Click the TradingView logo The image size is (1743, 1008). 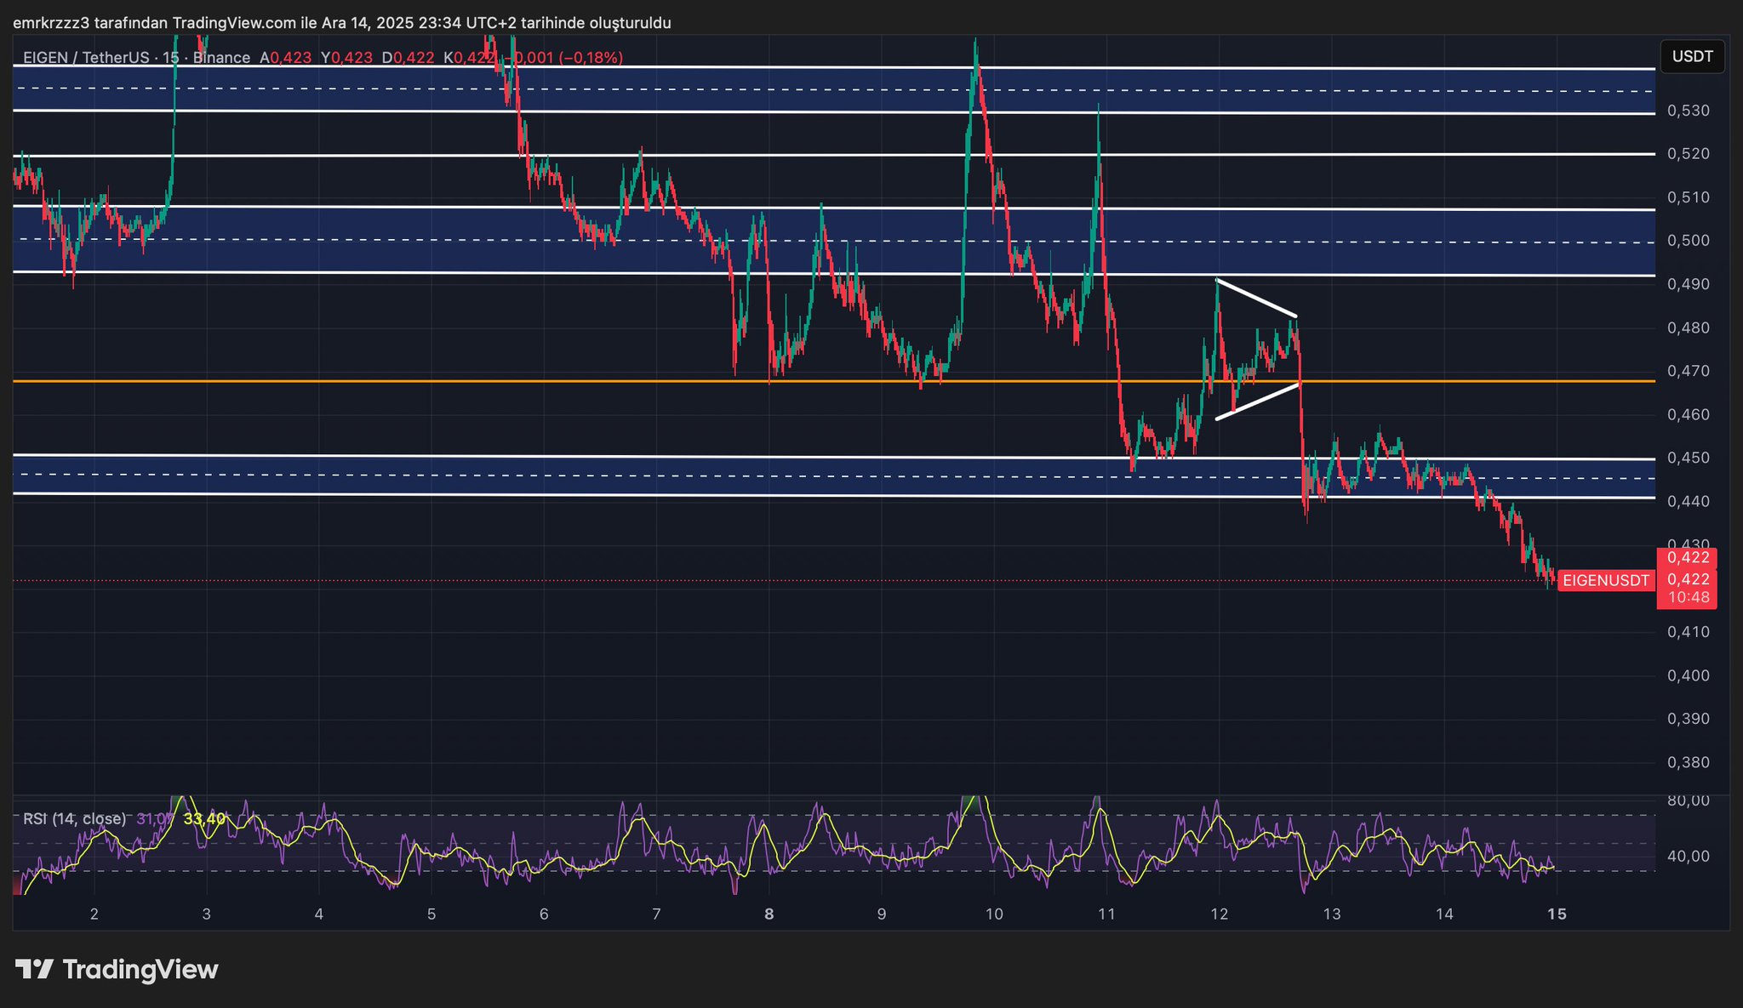(117, 970)
